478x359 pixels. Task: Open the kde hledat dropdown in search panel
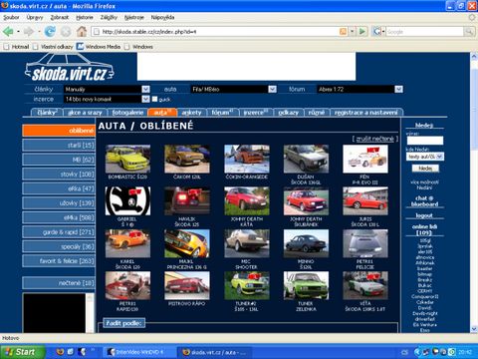(x=425, y=157)
